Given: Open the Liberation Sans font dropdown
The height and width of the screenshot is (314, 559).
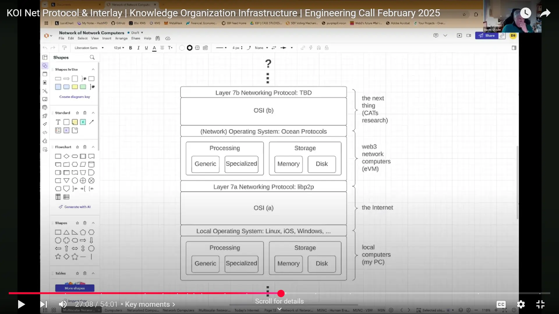Looking at the screenshot, I should [89, 48].
